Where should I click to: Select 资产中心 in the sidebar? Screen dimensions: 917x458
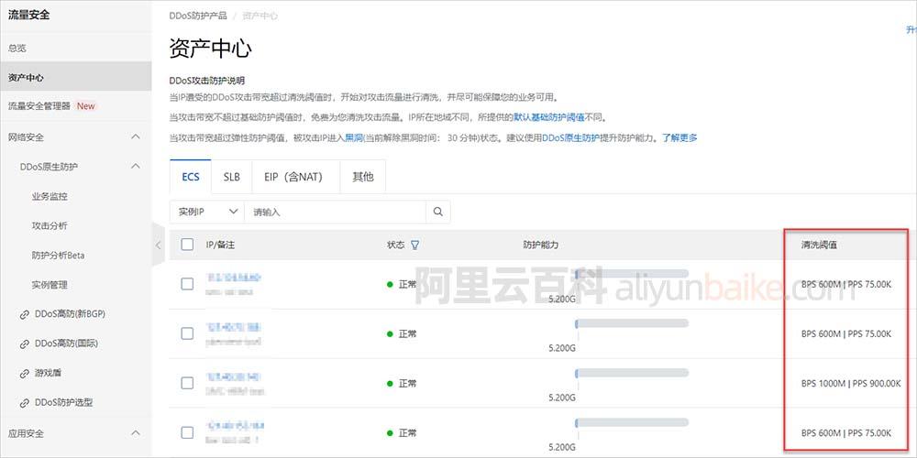(x=75, y=77)
